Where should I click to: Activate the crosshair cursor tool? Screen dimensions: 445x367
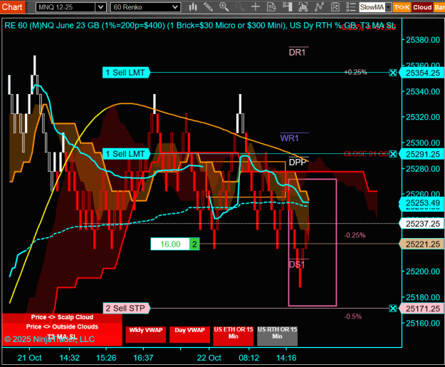tap(256, 7)
